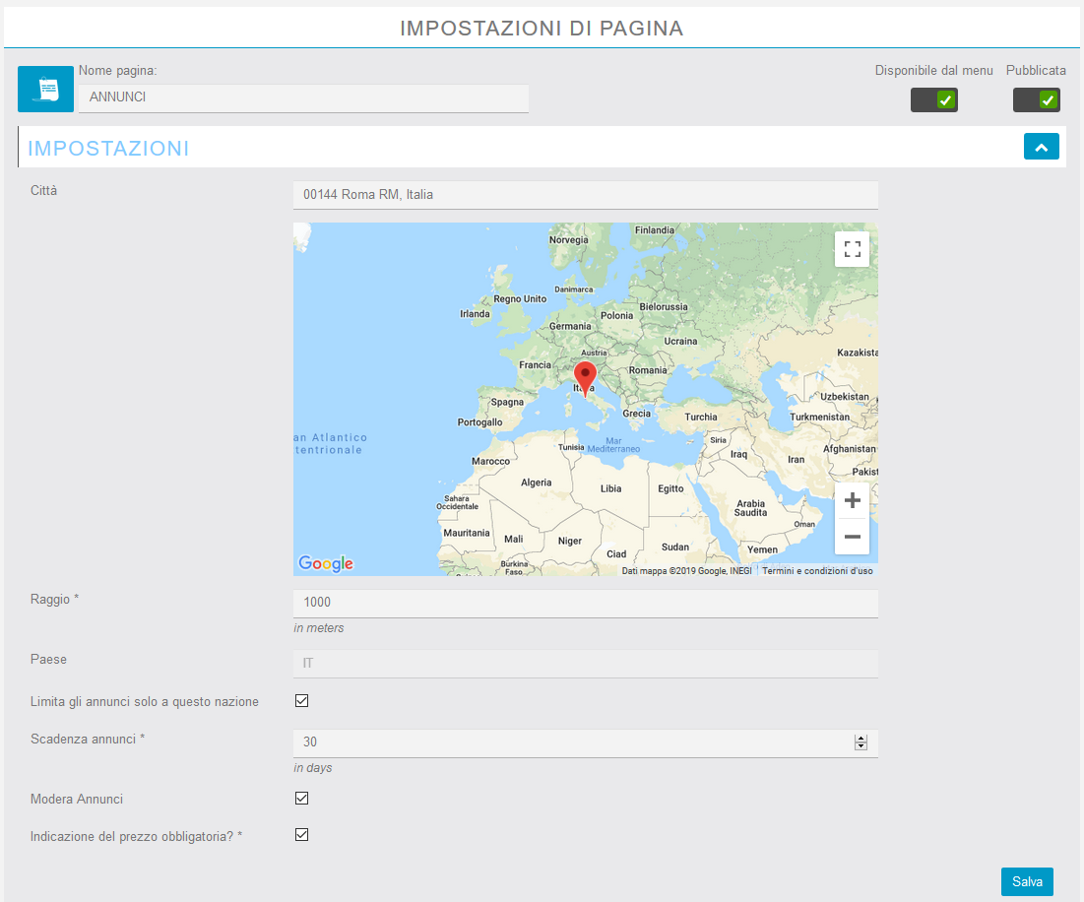Click the 'in days' hint text
This screenshot has height=902, width=1084.
[x=312, y=768]
